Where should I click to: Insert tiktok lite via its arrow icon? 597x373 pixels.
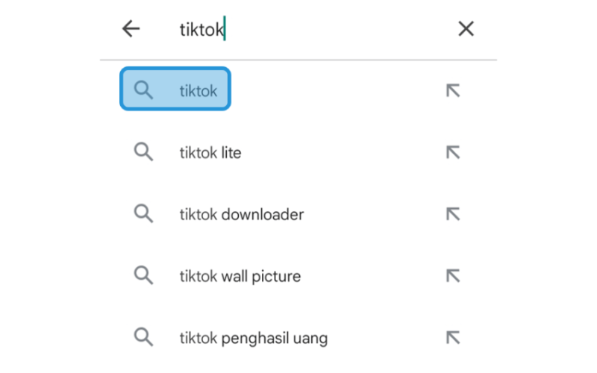(x=453, y=152)
